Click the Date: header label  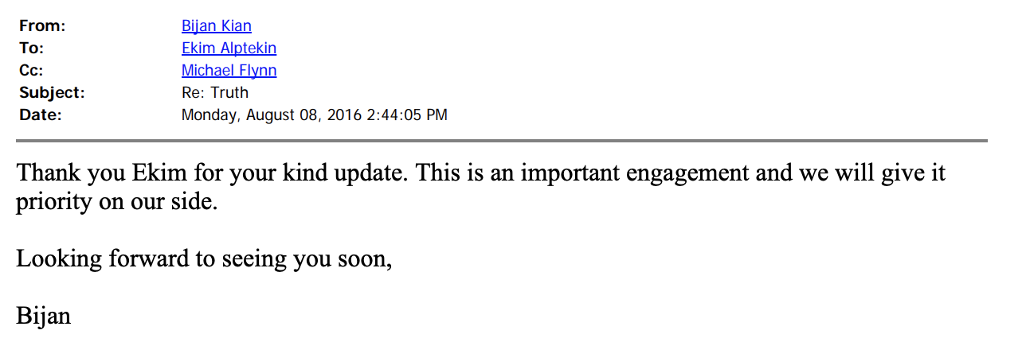[x=40, y=115]
